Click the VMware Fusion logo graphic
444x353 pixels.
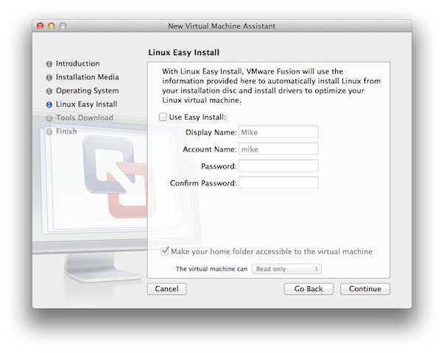(x=119, y=176)
